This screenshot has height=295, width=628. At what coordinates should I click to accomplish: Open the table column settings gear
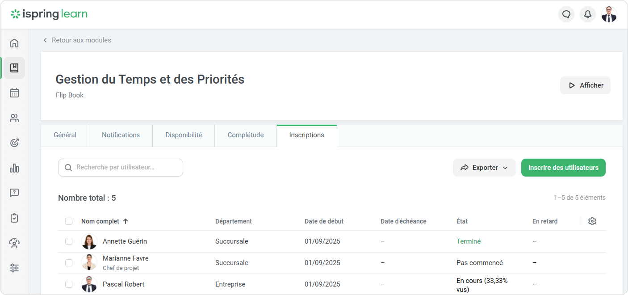(592, 221)
